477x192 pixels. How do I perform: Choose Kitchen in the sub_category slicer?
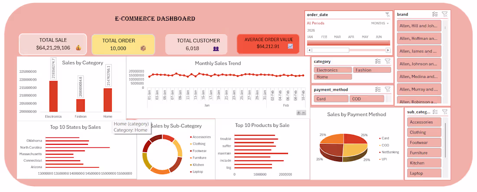(x=424, y=163)
